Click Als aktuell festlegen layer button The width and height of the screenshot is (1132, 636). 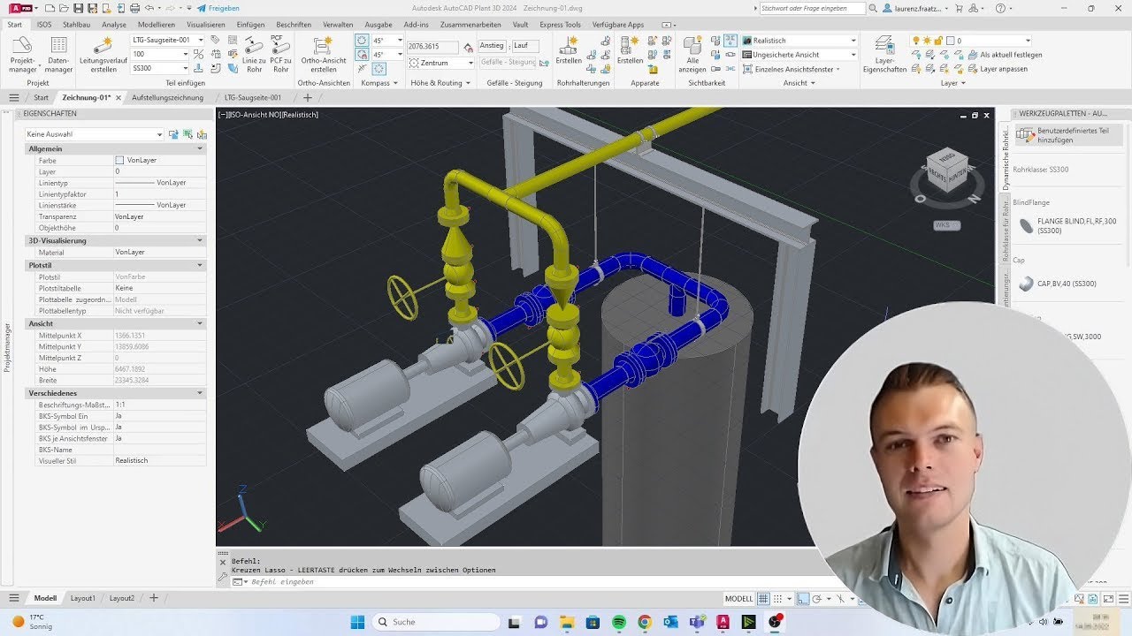(x=1004, y=55)
